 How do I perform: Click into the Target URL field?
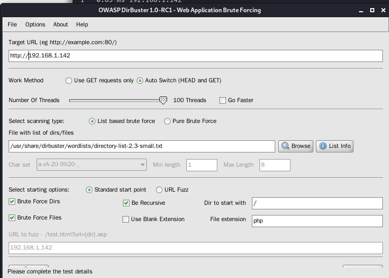[196, 55]
